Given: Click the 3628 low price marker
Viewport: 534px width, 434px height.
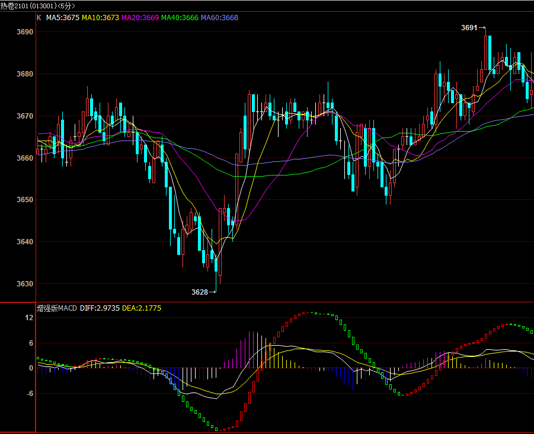Looking at the screenshot, I should pos(203,292).
